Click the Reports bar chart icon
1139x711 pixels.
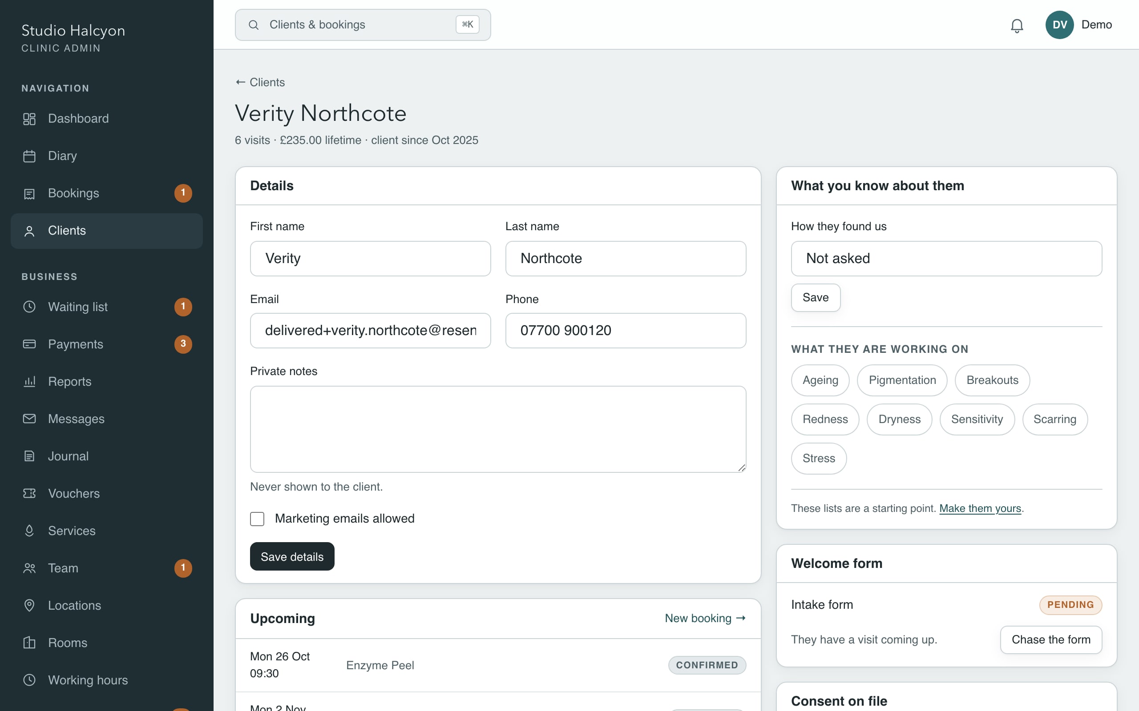tap(29, 381)
